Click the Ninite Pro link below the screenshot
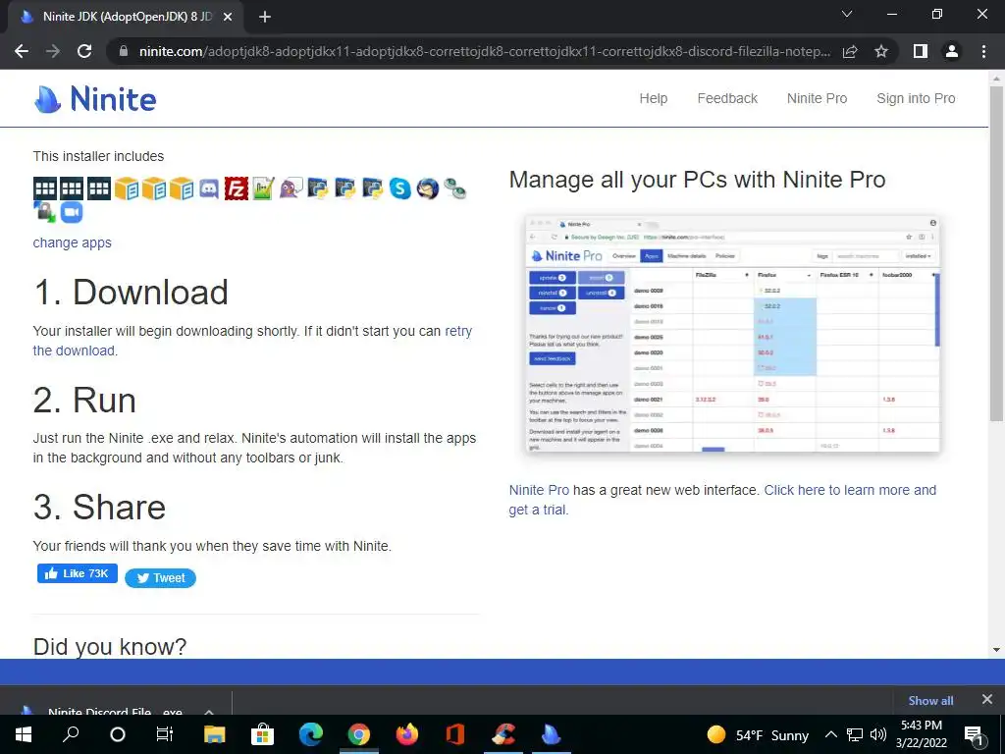This screenshot has height=754, width=1005. tap(539, 490)
